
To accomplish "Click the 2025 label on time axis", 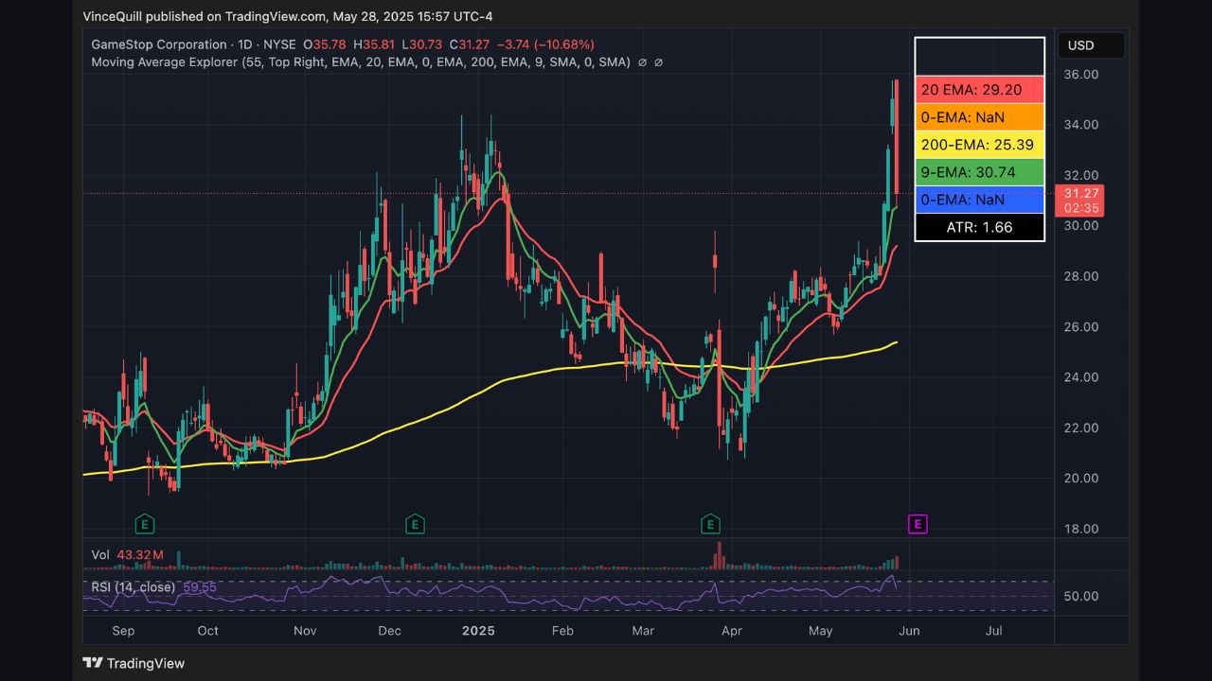I will 477,631.
